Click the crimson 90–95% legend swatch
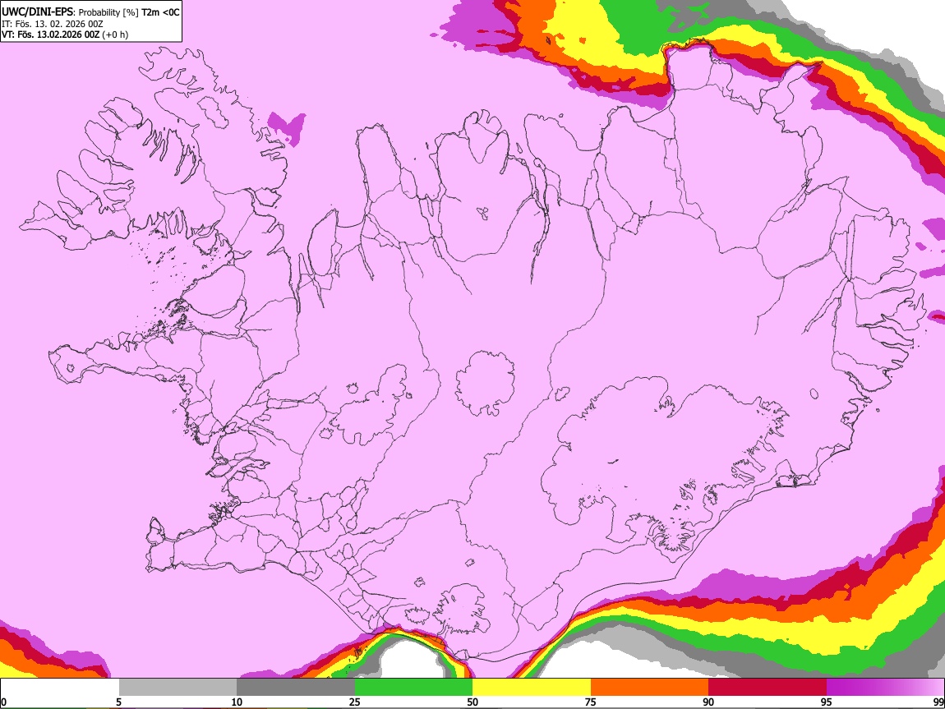This screenshot has width=945, height=709. coord(768,688)
